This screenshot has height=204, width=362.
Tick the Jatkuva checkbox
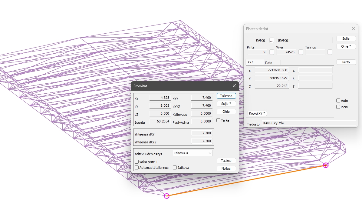[x=175, y=168]
